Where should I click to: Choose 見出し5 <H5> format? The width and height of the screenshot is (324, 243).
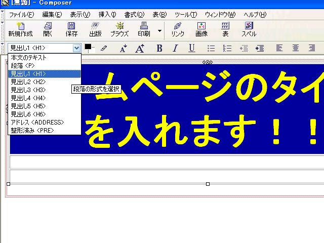coord(45,106)
